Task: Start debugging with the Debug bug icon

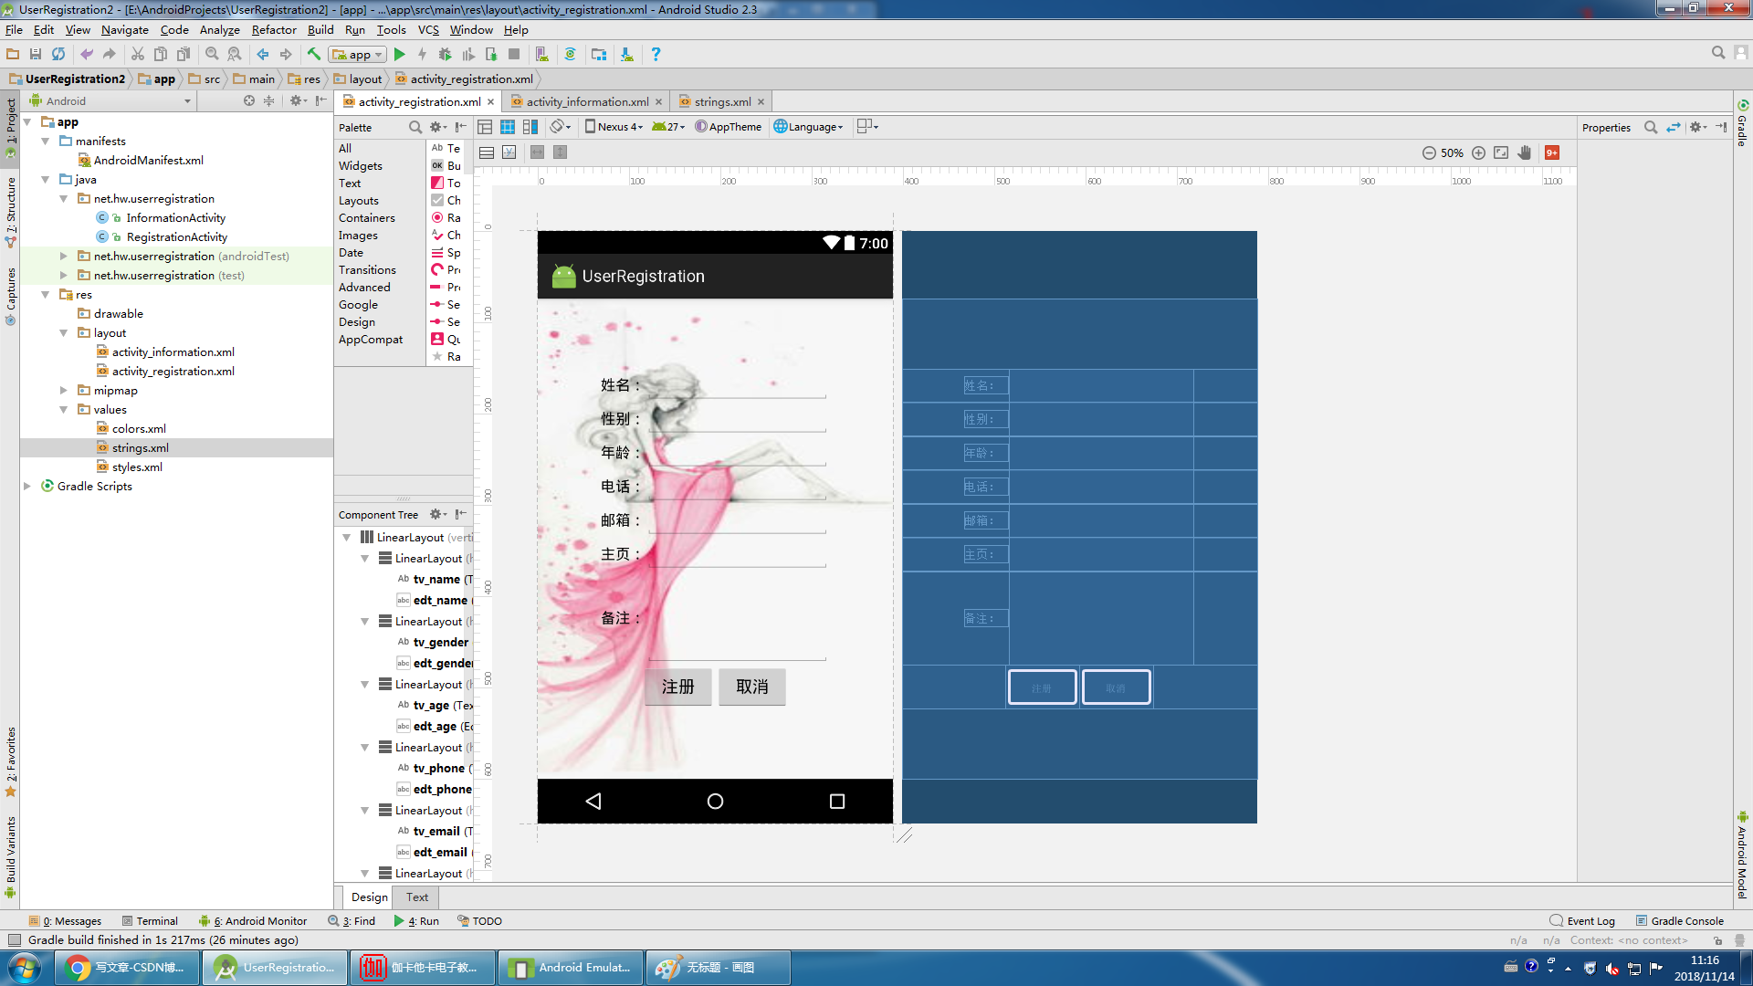Action: pos(445,54)
